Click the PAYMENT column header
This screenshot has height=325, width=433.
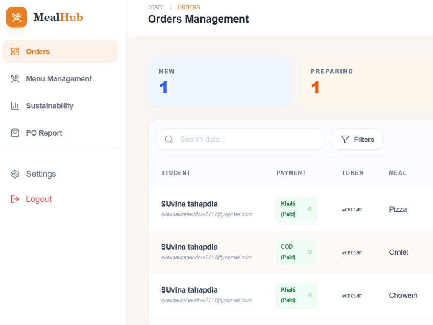coord(291,173)
